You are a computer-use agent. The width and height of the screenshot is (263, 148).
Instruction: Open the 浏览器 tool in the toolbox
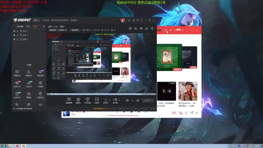(40, 84)
